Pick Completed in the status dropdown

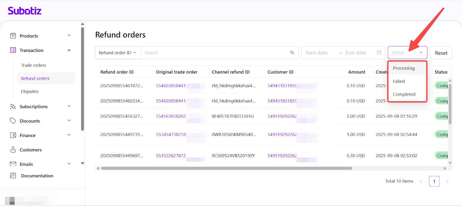pos(404,94)
